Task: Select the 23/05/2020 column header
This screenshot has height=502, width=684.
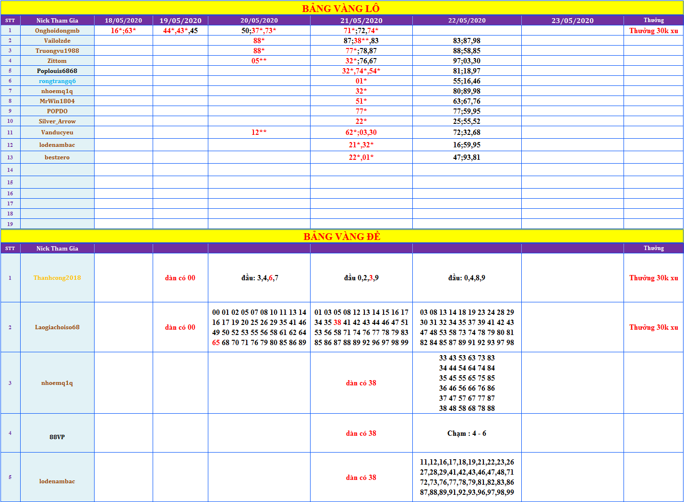Action: (x=572, y=21)
